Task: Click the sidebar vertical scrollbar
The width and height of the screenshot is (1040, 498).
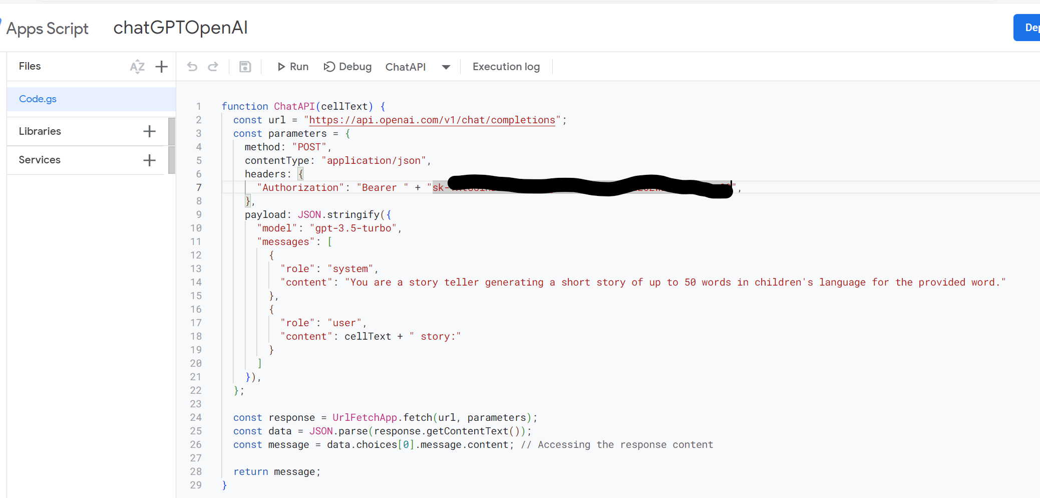Action: coord(172,145)
